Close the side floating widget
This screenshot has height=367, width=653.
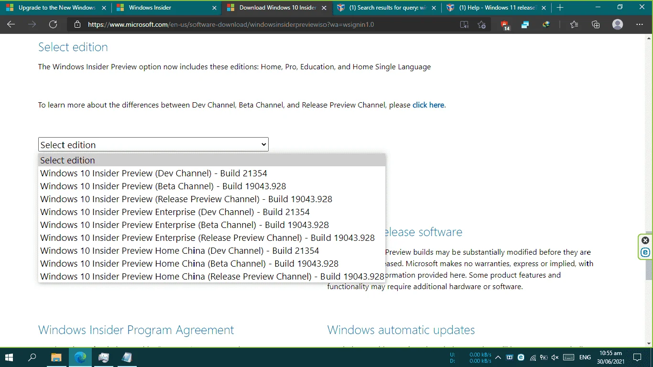(x=645, y=240)
